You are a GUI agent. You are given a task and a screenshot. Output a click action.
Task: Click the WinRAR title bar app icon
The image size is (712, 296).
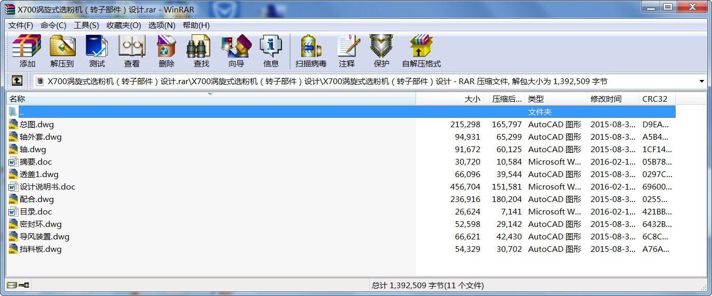10,9
